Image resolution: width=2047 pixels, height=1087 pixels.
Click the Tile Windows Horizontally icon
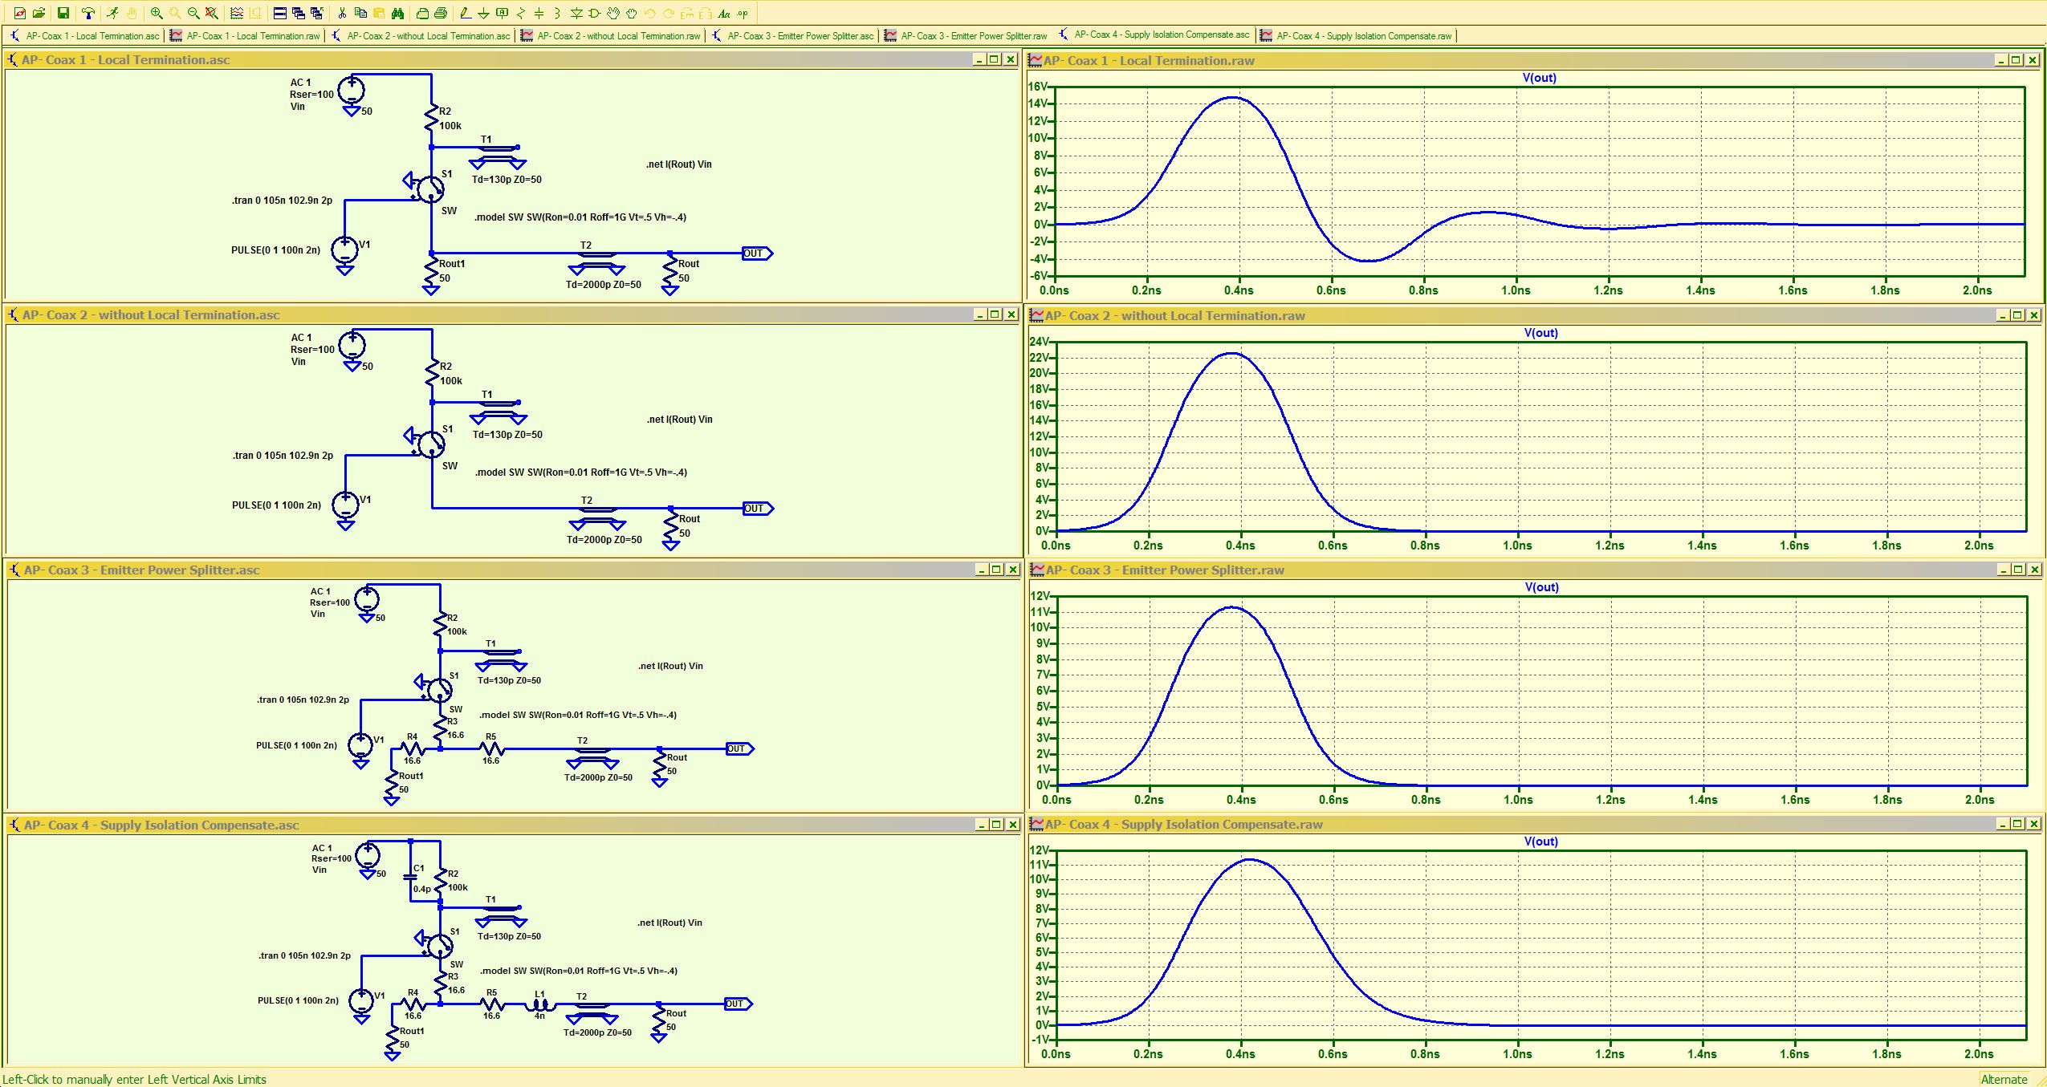(x=279, y=13)
